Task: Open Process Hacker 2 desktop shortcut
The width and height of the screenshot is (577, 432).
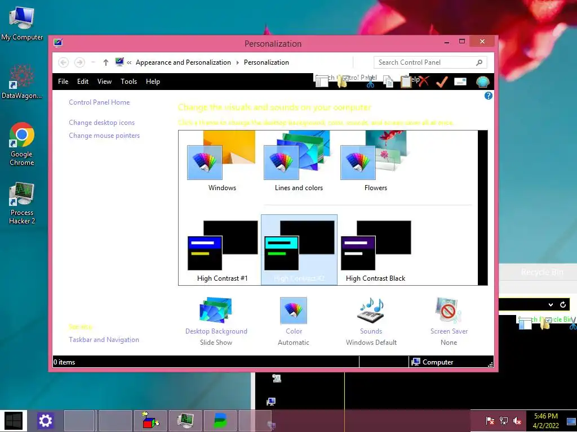Action: (x=22, y=203)
